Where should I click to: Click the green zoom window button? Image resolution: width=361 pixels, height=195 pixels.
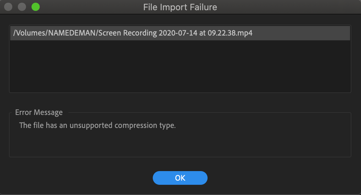point(35,7)
